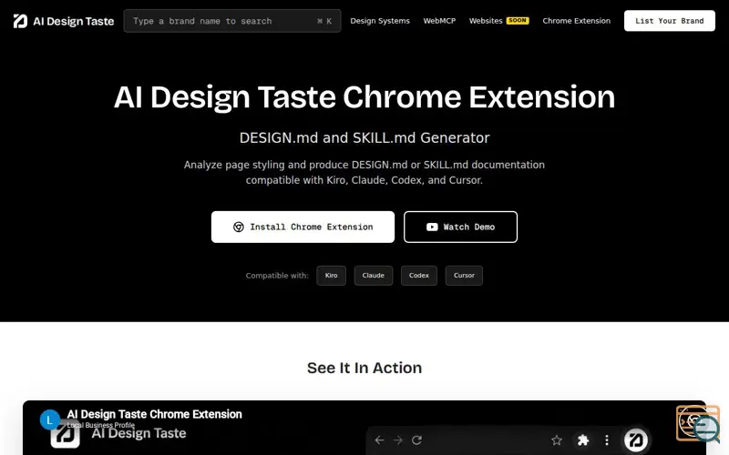Click the See It In Action heading
Viewport: 729px width, 455px height.
tap(364, 368)
